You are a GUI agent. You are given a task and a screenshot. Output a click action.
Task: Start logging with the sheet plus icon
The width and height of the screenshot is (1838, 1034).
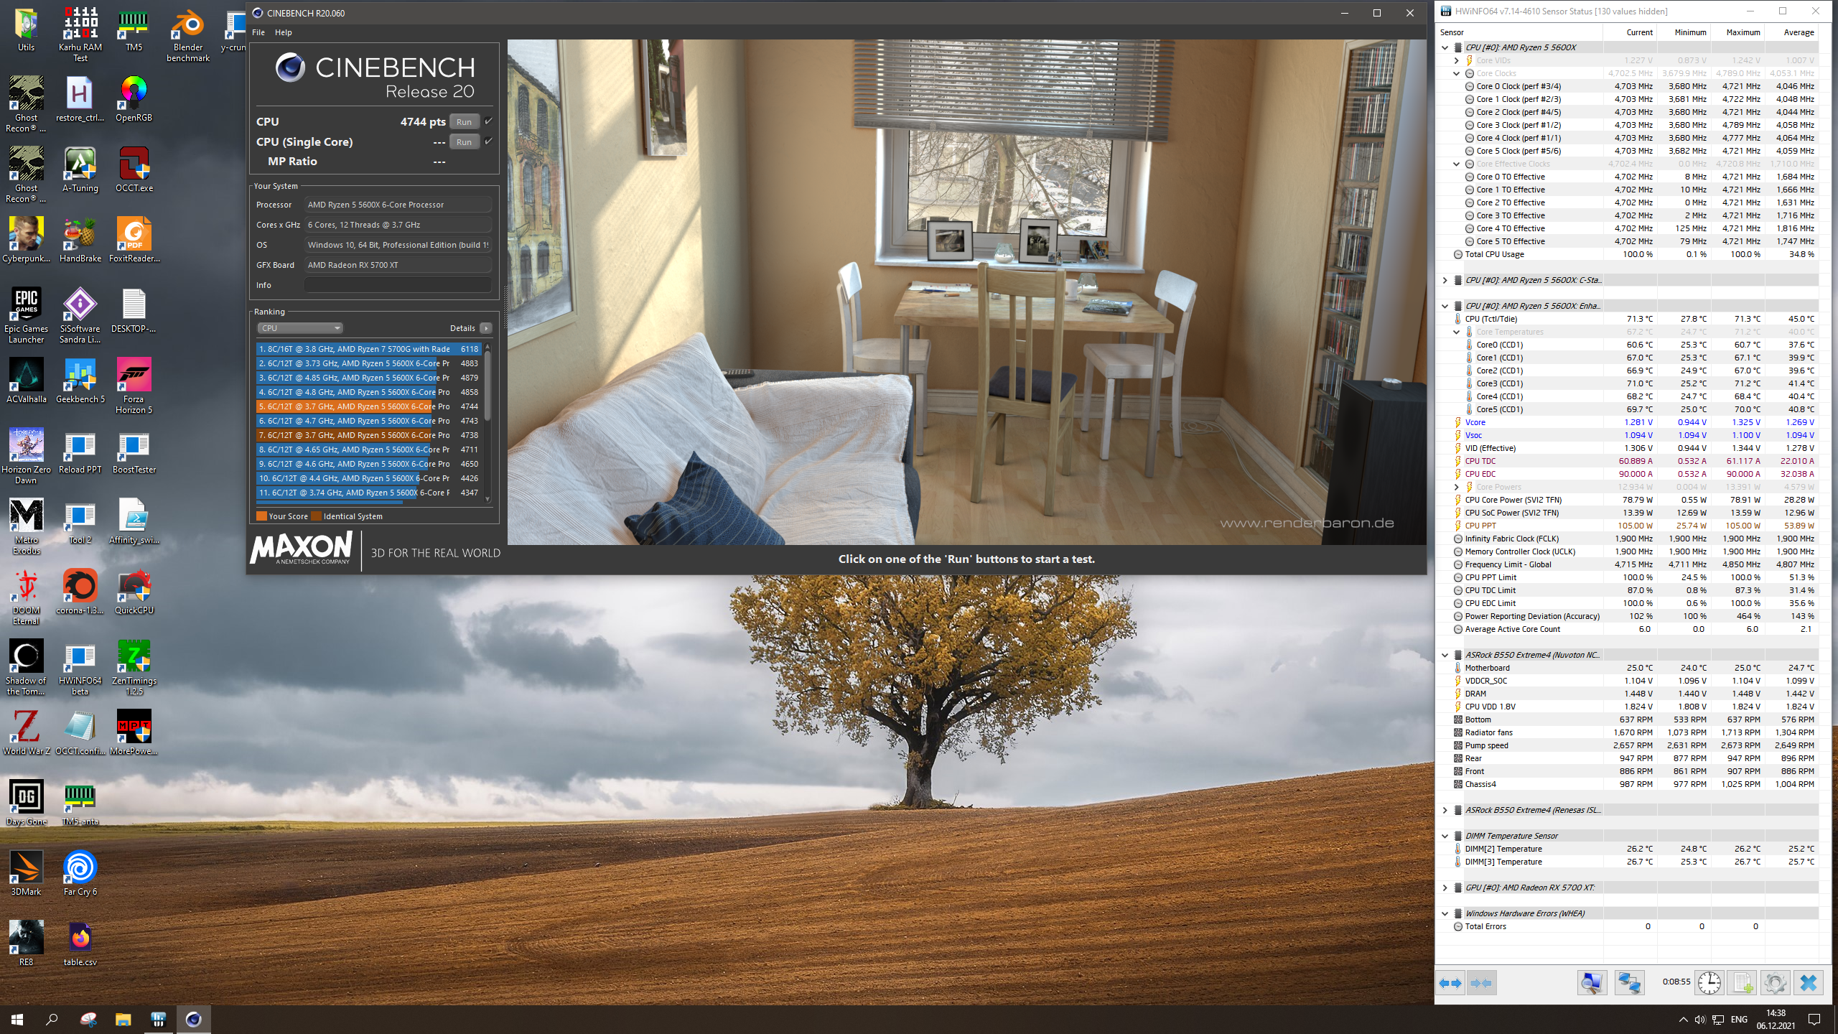(1742, 983)
